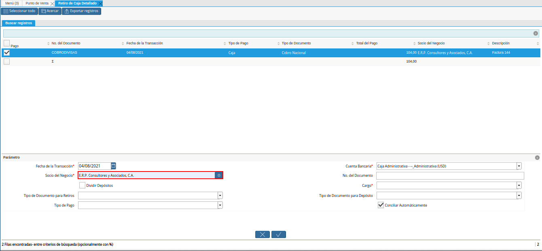Select the Buscar registros tab
The width and height of the screenshot is (542, 251).
point(19,23)
